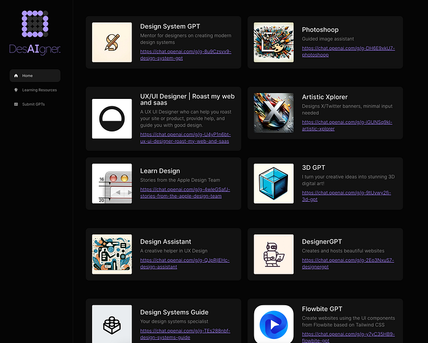Open the designergpt chat link
Screen dimensions: 428x343
coord(348,264)
